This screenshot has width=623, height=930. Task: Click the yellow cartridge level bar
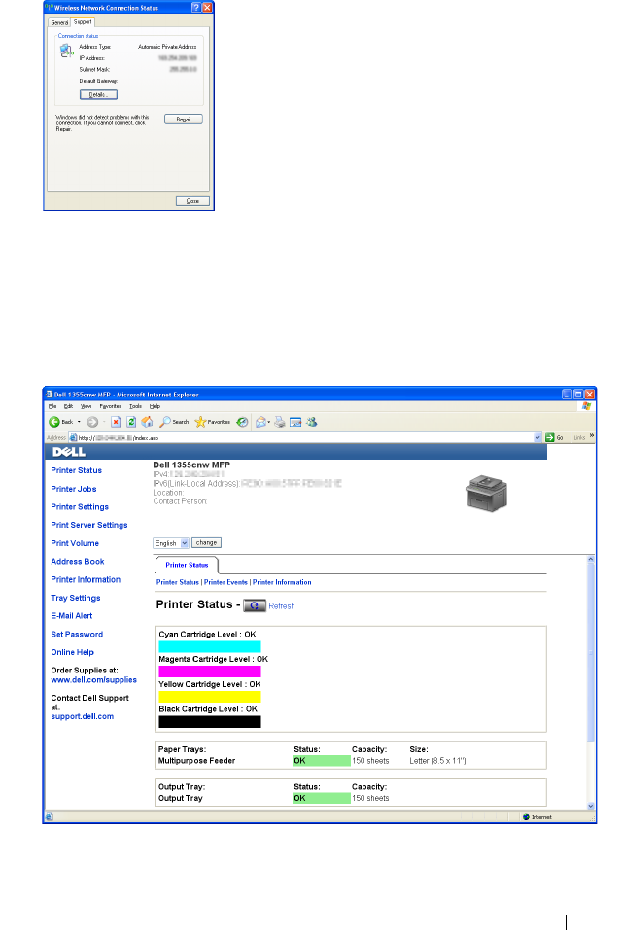209,697
